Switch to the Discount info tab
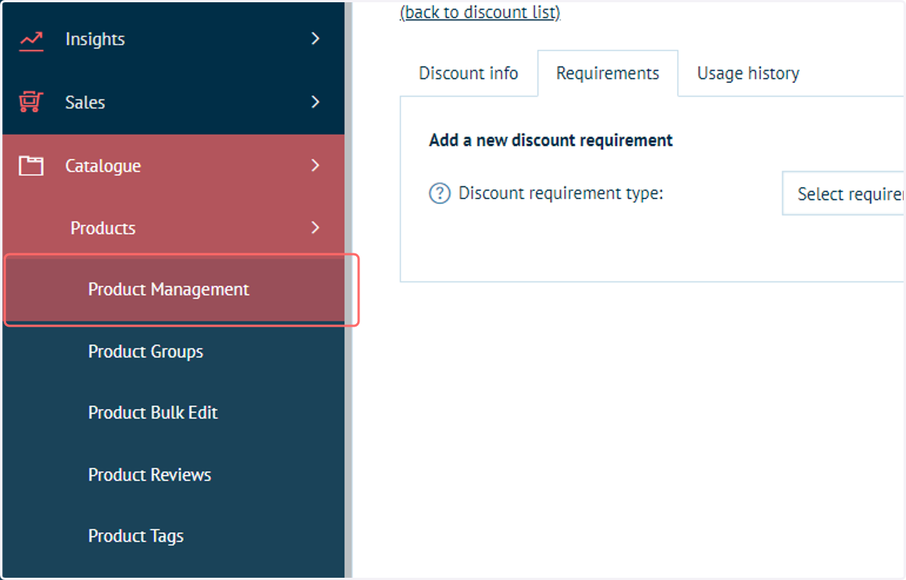Viewport: 906px width, 580px height. [x=468, y=73]
